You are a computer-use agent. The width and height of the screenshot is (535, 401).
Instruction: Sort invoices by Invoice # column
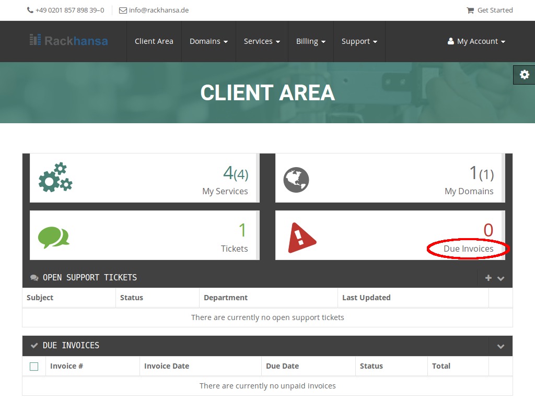point(66,366)
